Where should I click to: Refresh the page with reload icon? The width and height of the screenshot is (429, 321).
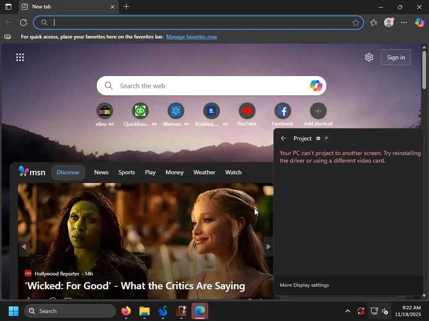[x=23, y=23]
